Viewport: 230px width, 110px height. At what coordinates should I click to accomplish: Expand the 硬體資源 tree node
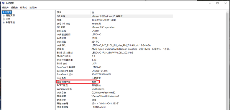coord(4,16)
